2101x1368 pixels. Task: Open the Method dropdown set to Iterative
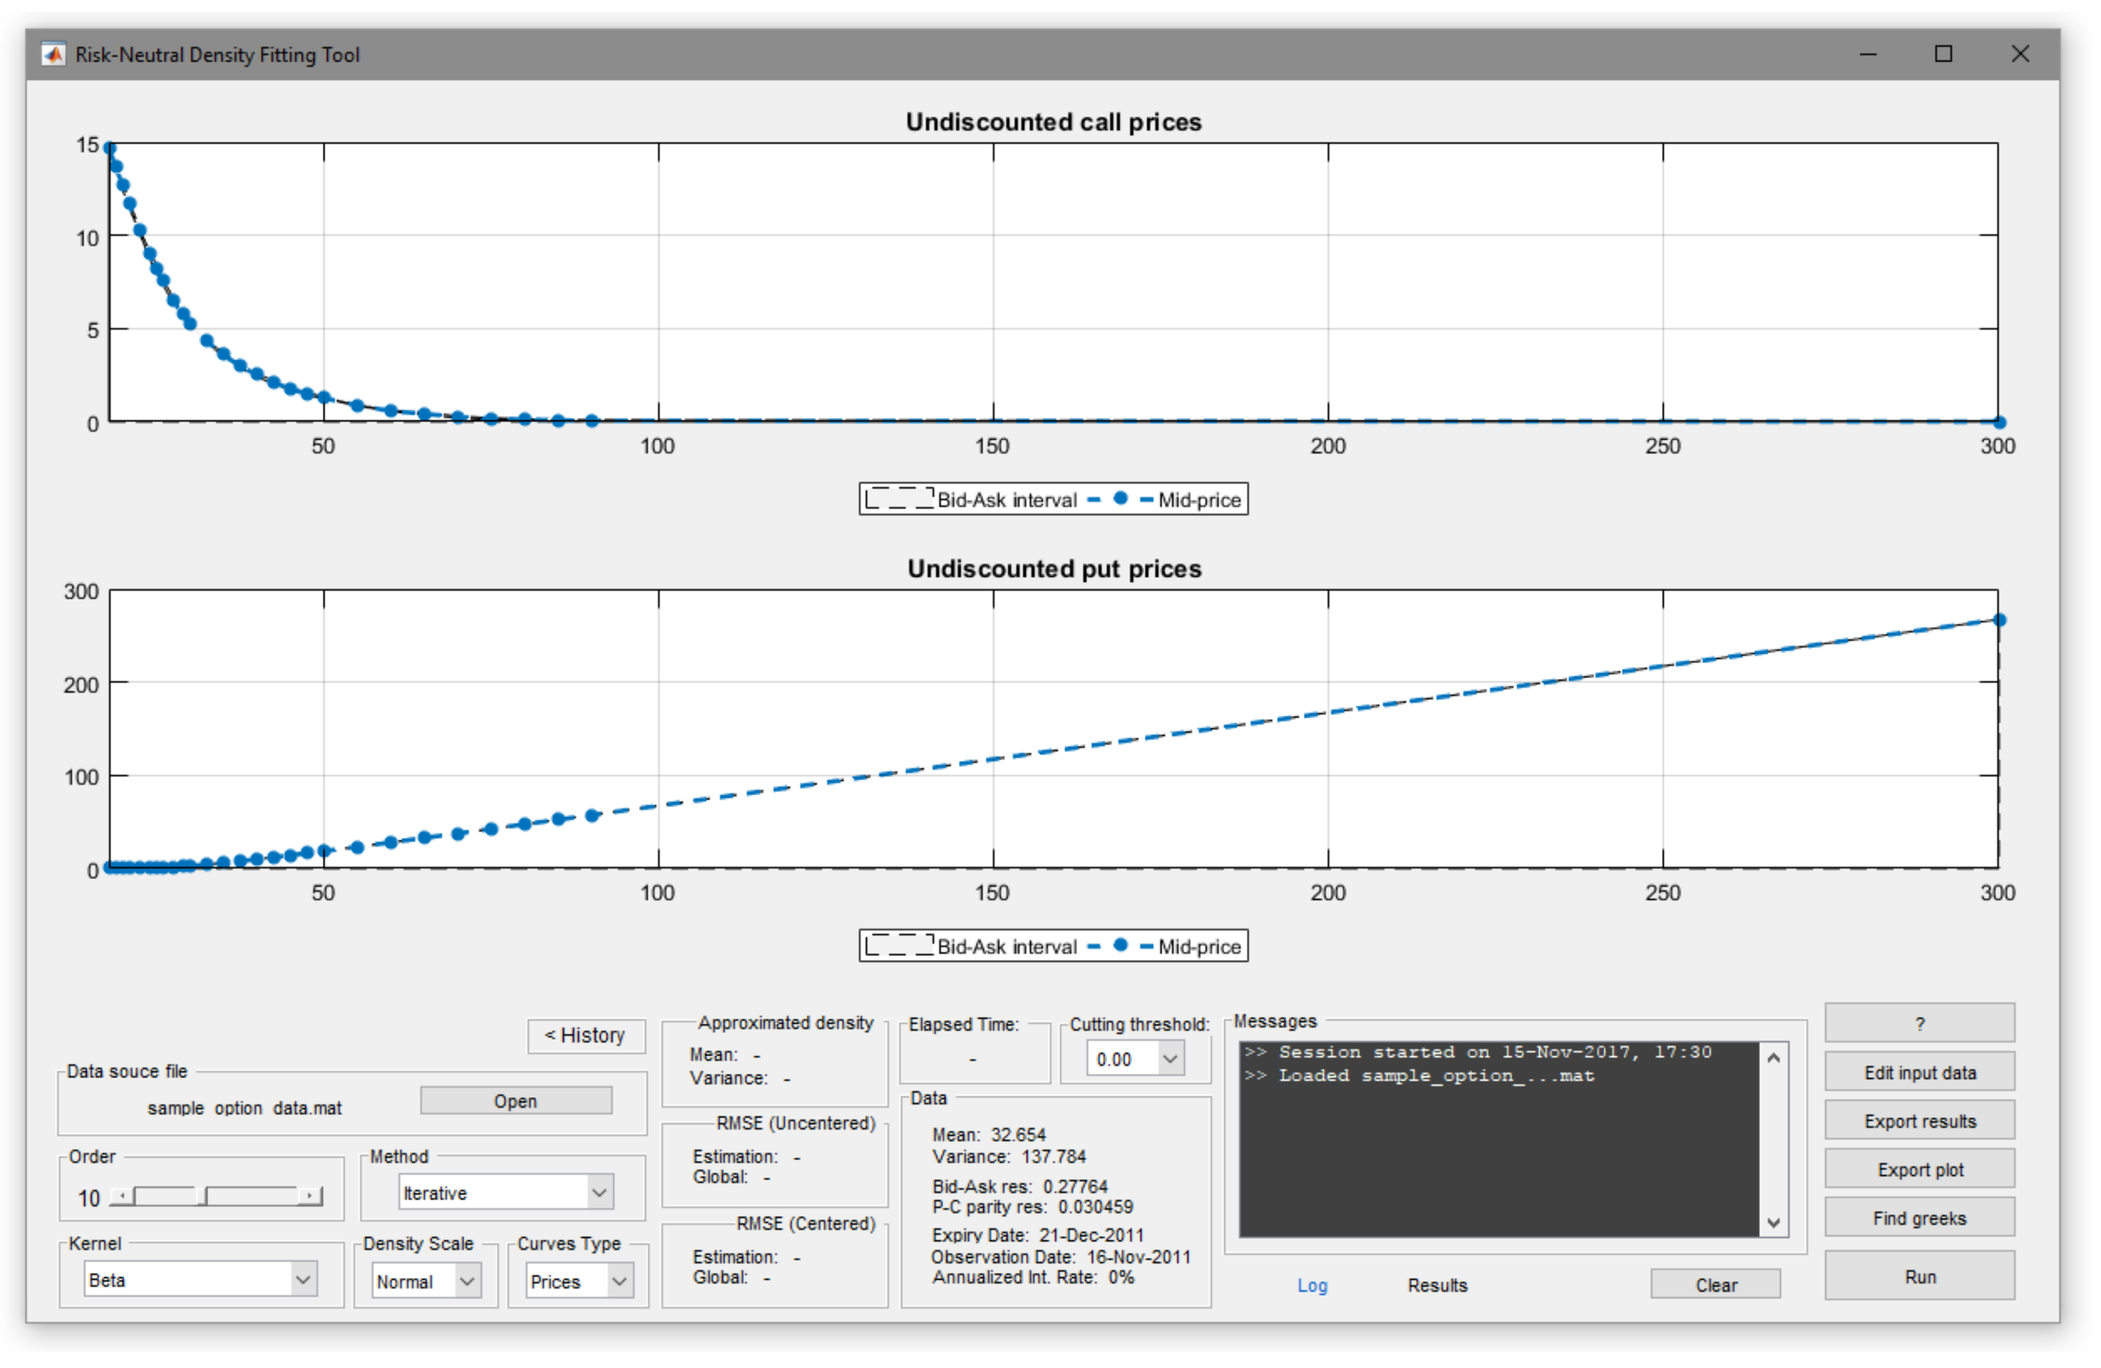coord(599,1193)
